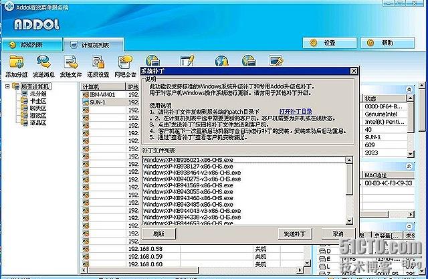Click the status icon in the 192.168.0.60 row
Screen dimensions: 428x279
86,264
